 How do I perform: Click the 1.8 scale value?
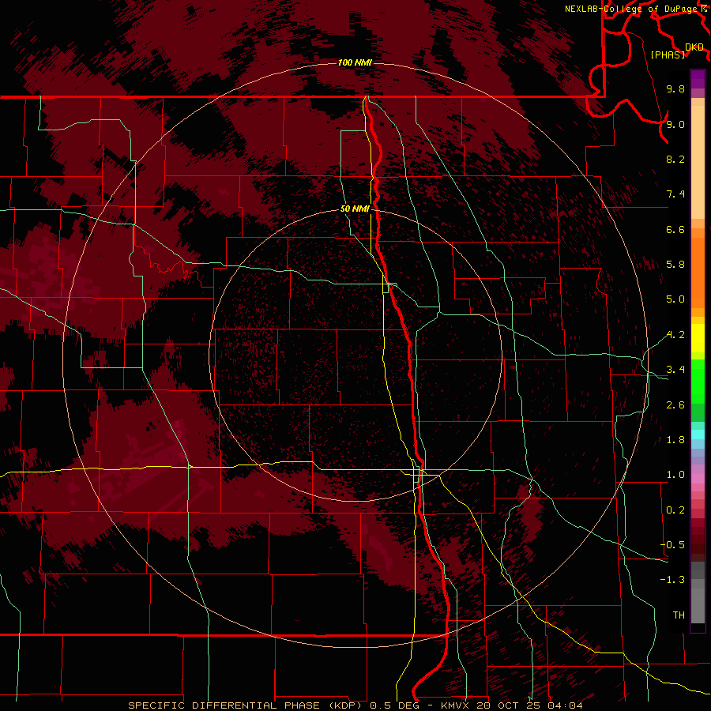point(675,440)
